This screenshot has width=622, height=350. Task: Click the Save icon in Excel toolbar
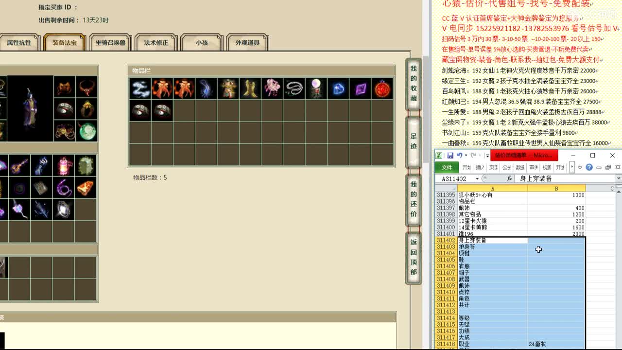451,155
